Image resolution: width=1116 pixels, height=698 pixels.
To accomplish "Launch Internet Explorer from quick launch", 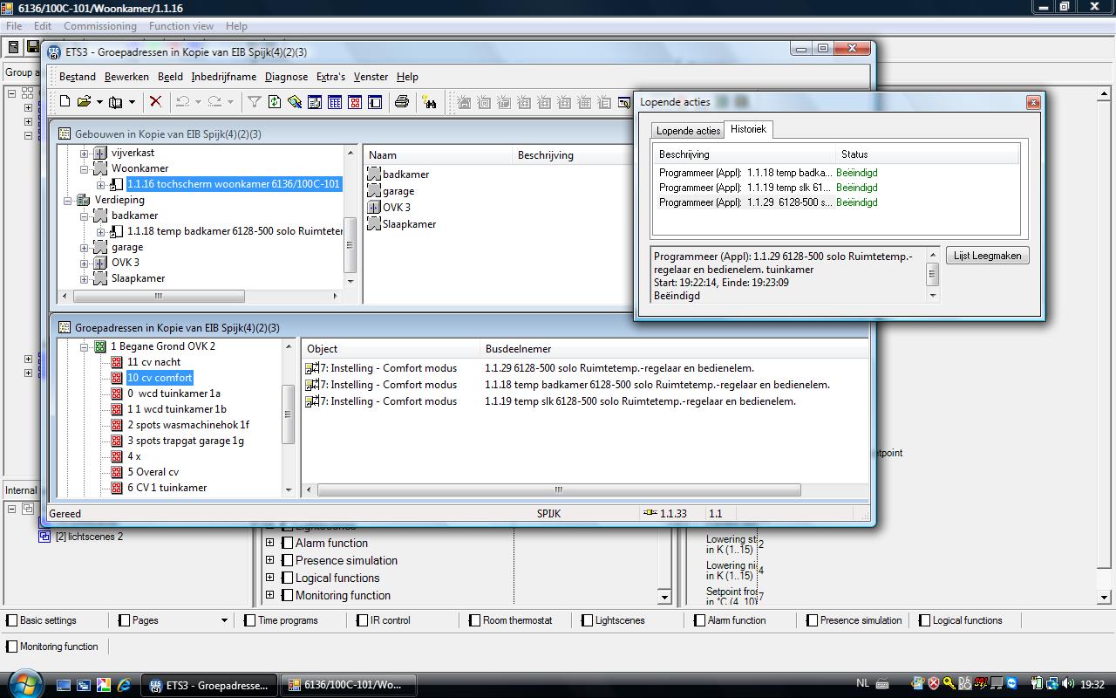I will click(x=124, y=685).
